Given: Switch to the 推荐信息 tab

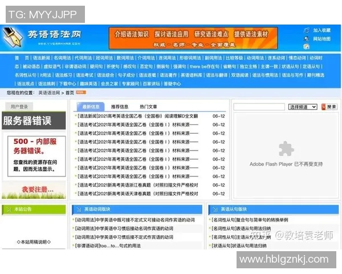Looking at the screenshot, I should (120, 107).
